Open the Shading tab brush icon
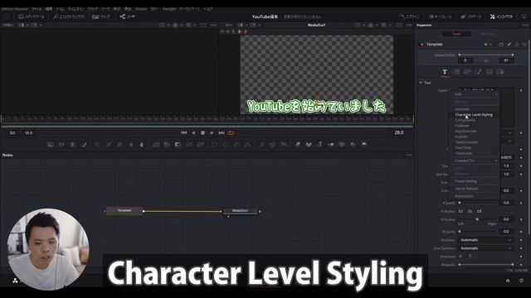The width and height of the screenshot is (531, 298). point(479,72)
